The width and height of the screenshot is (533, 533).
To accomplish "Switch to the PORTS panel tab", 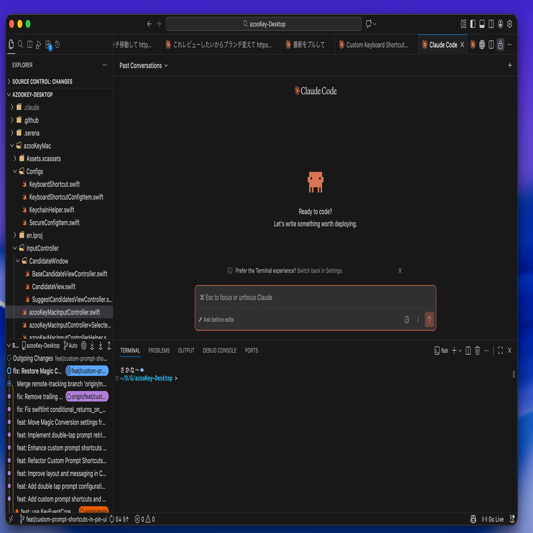I will (x=251, y=351).
